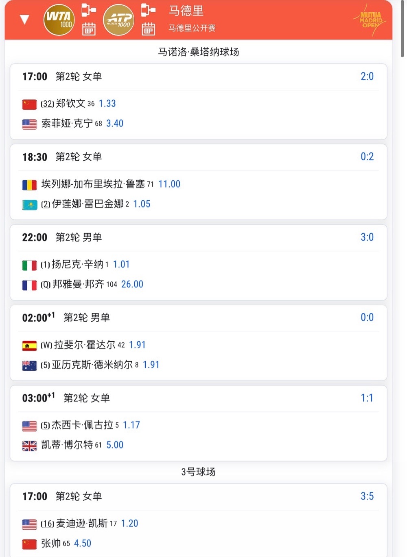Image resolution: width=407 pixels, height=557 pixels.
Task: Select odds 1.05 for 伊莲娜·雷巴金娜
Action: [142, 204]
